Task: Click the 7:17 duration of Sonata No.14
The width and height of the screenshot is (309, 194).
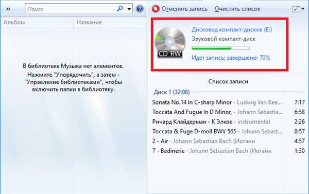Action: click(x=299, y=102)
